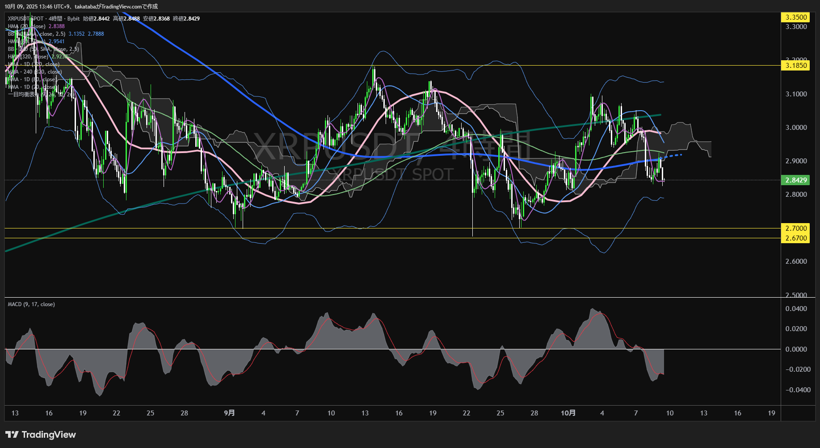This screenshot has height=448, width=820.
Task: Click the chart creation timestamp header text
Action: [81, 7]
